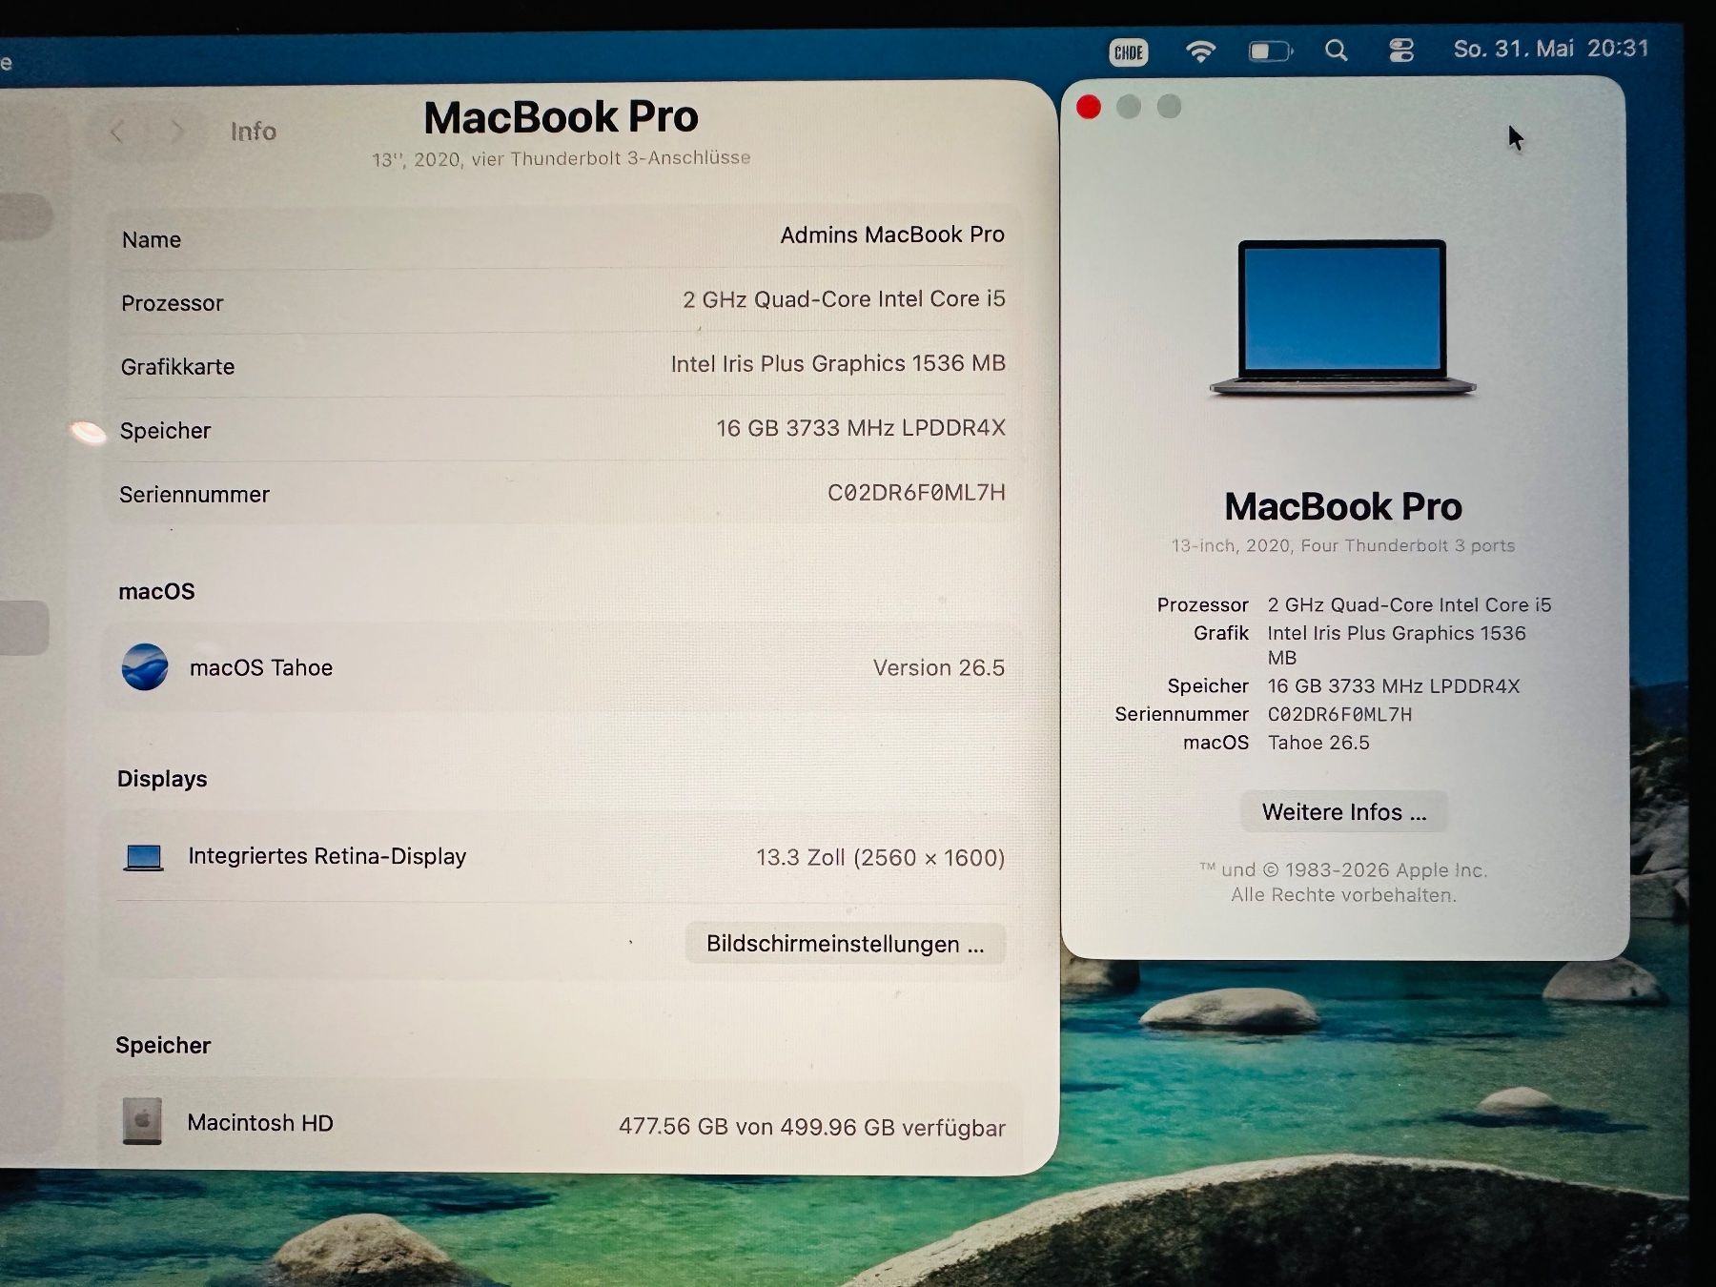Click 16 GB 3733 MHz LPDDR4X in Info pane
The height and width of the screenshot is (1287, 1716).
click(861, 428)
